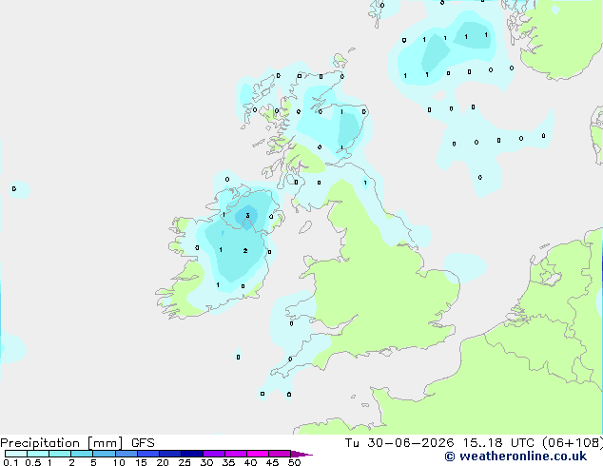Open the weatheronline.co.uk copyright link
603x466 pixels.
(515, 456)
